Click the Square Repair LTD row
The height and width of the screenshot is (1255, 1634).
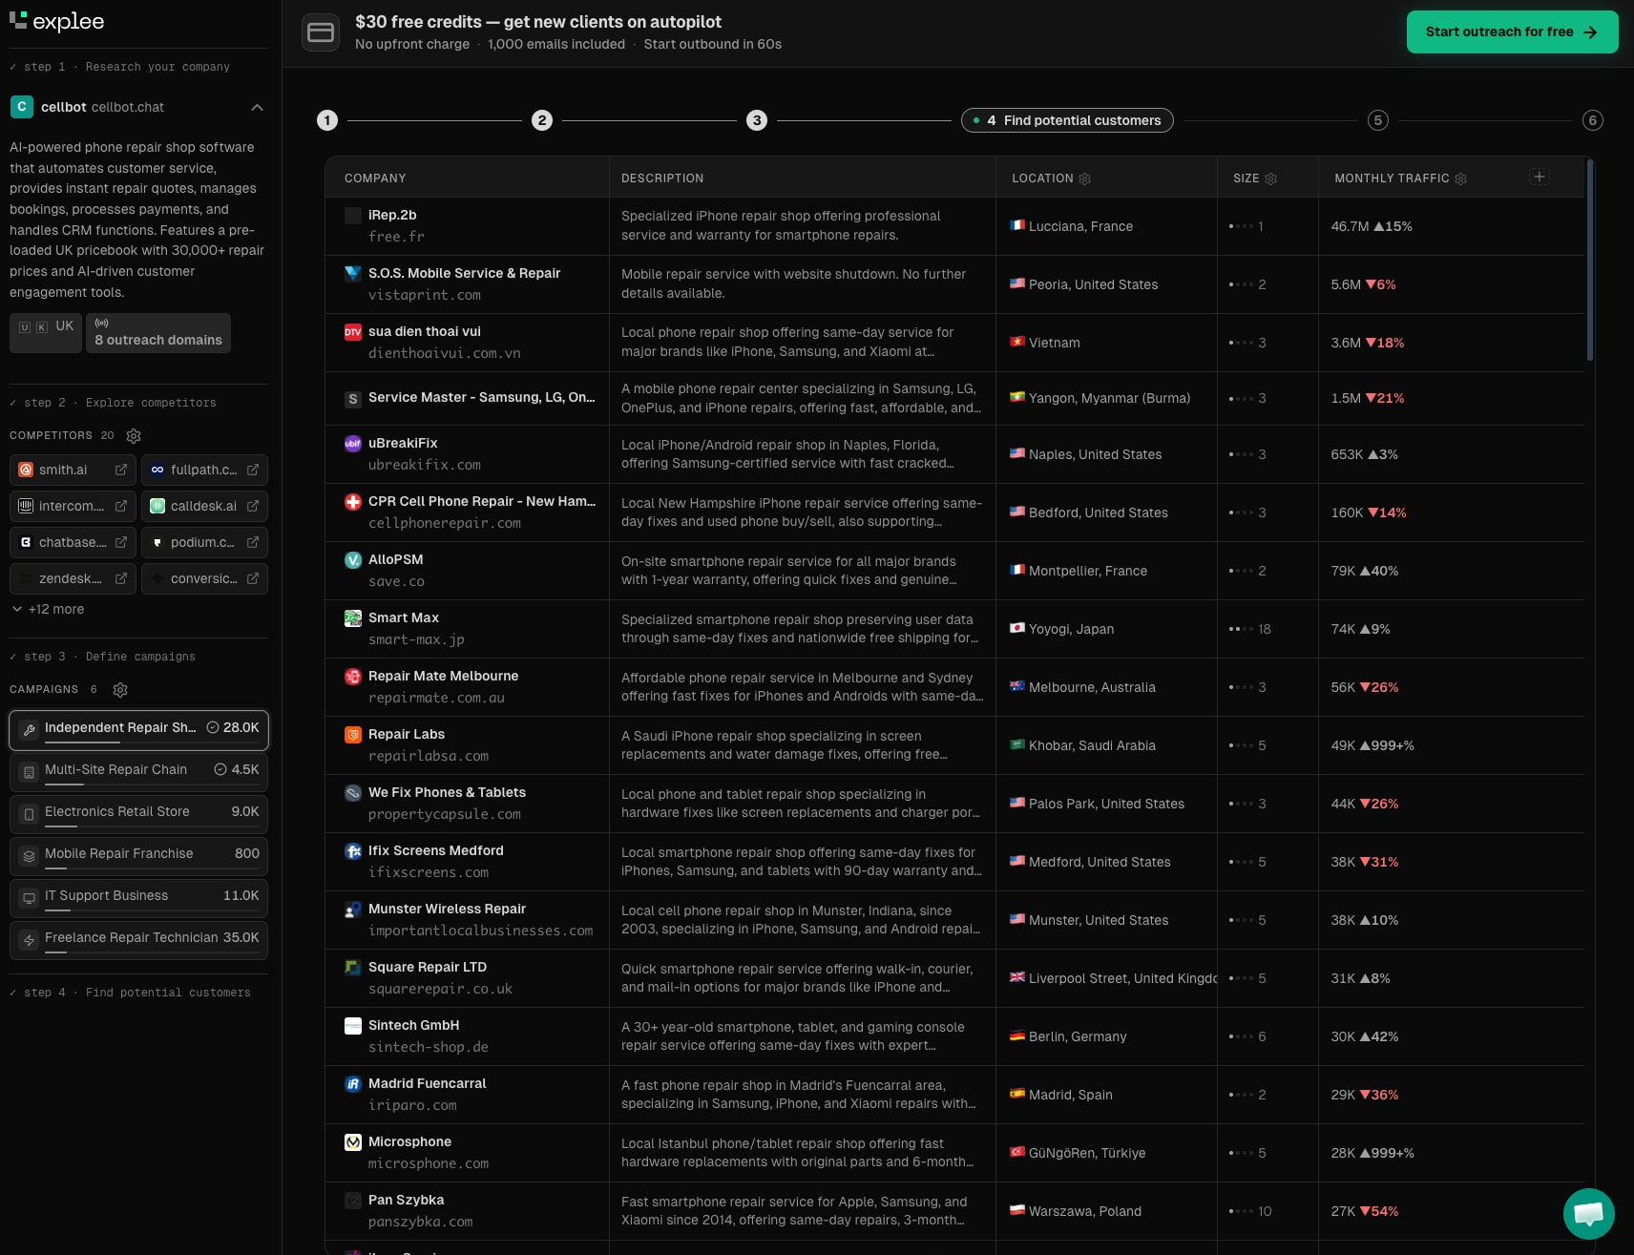coord(954,978)
